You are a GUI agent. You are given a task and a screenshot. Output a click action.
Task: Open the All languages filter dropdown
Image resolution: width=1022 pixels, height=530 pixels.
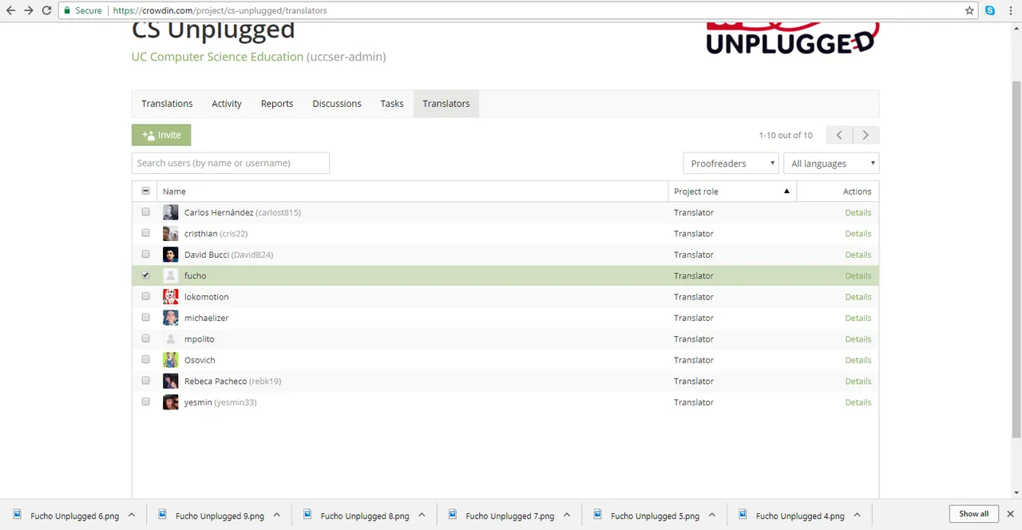pyautogui.click(x=831, y=163)
